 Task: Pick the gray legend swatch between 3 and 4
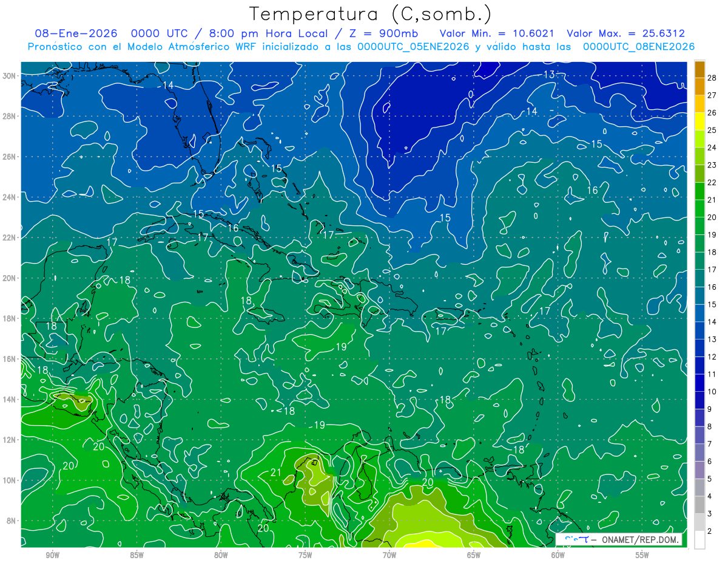699,505
